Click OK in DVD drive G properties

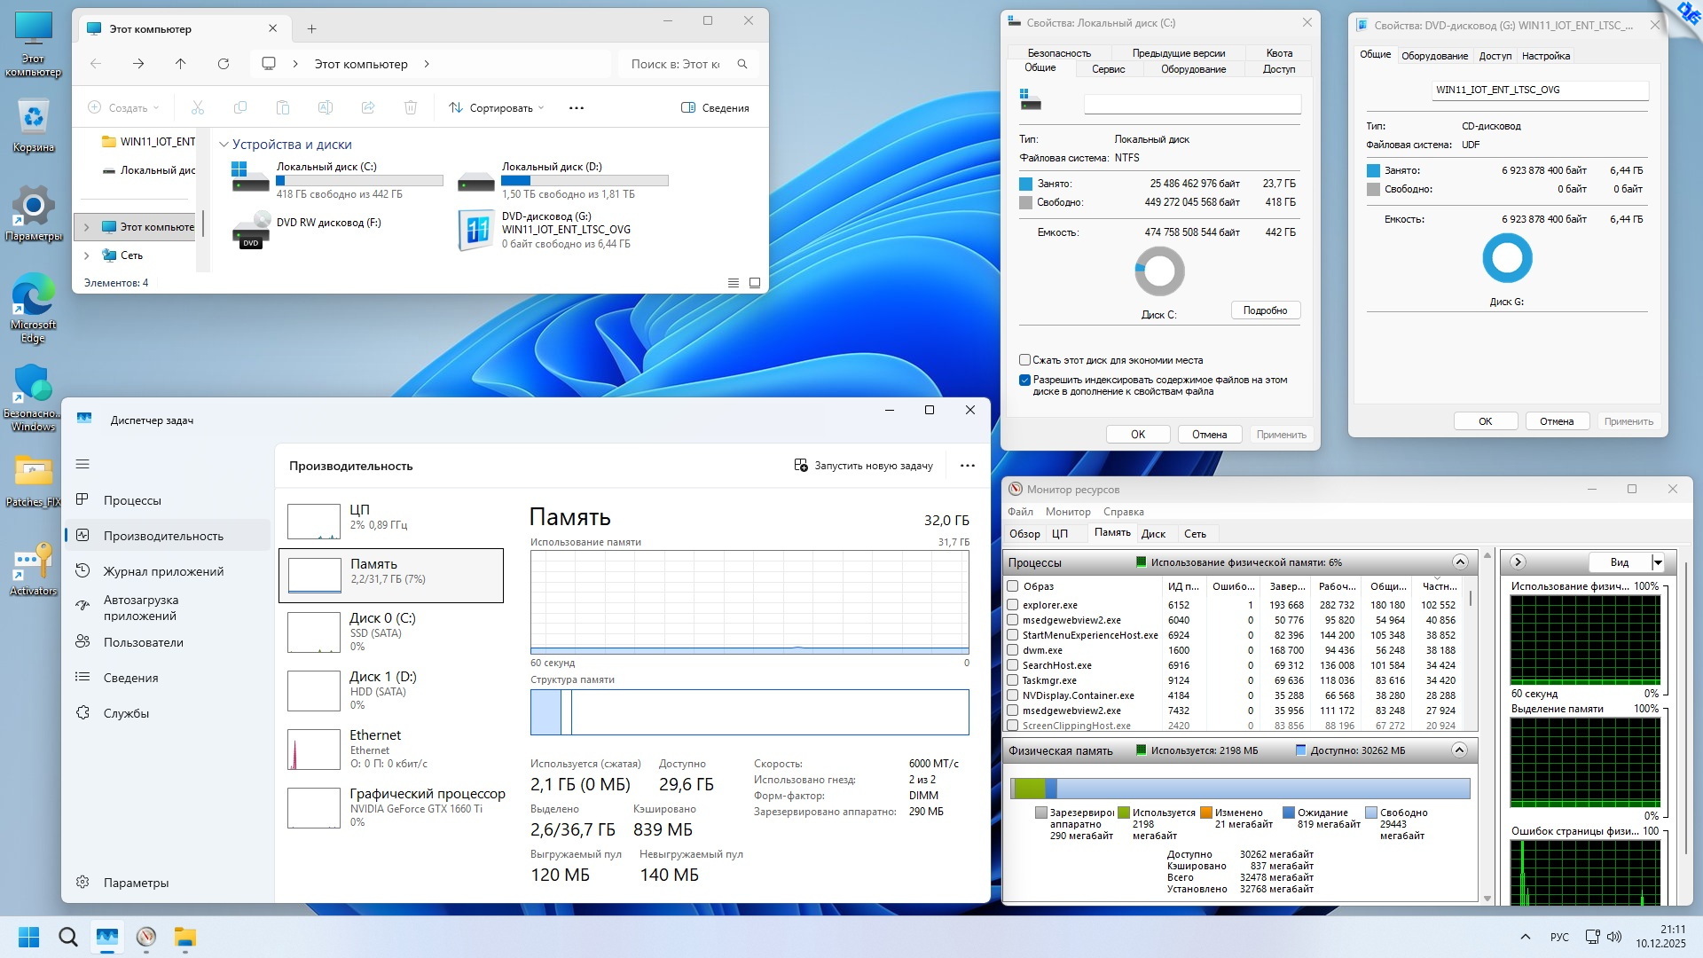coord(1485,421)
